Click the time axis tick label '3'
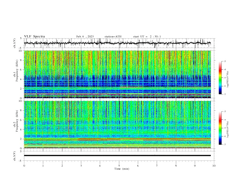The image size is (241, 186). tap(81, 166)
